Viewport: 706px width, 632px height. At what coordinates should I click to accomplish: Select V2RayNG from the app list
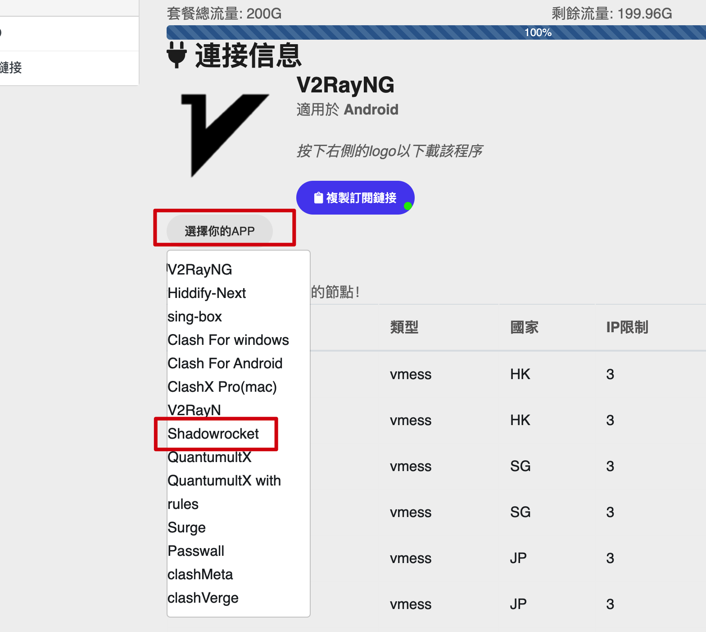(200, 270)
